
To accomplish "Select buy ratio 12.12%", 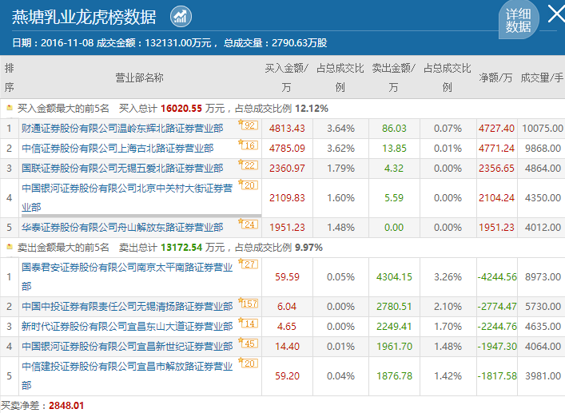I will coord(312,109).
